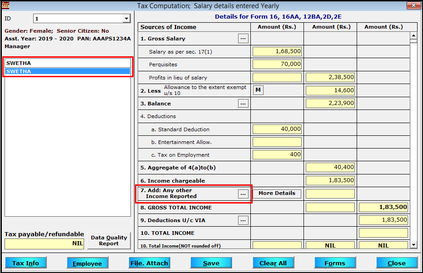Click the Income chargeable 1,83,500 field
This screenshot has width=423, height=273.
[330, 180]
